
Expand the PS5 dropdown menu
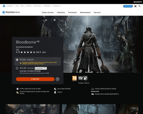click(x=17, y=6)
